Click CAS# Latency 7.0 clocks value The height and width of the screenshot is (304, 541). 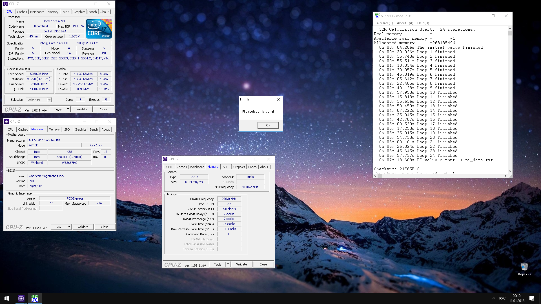[229, 209]
